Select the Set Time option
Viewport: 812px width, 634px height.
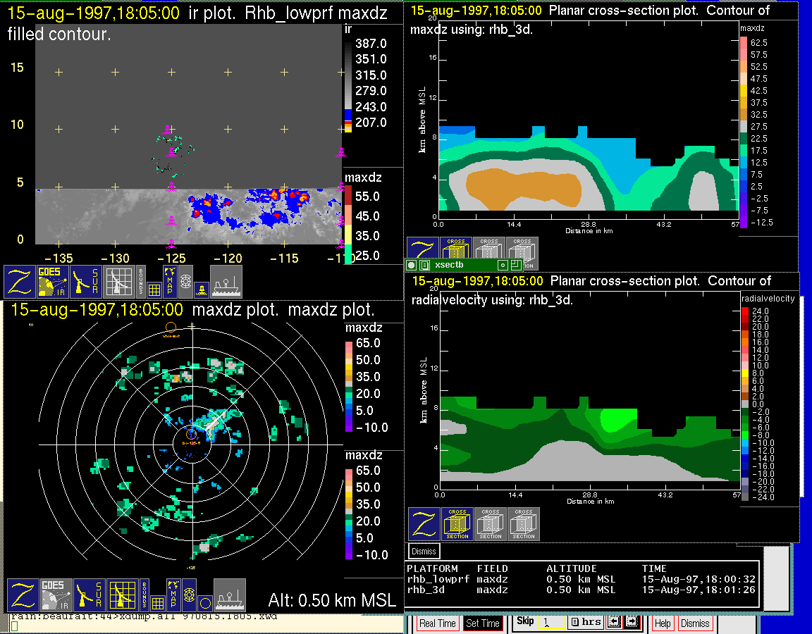[483, 623]
